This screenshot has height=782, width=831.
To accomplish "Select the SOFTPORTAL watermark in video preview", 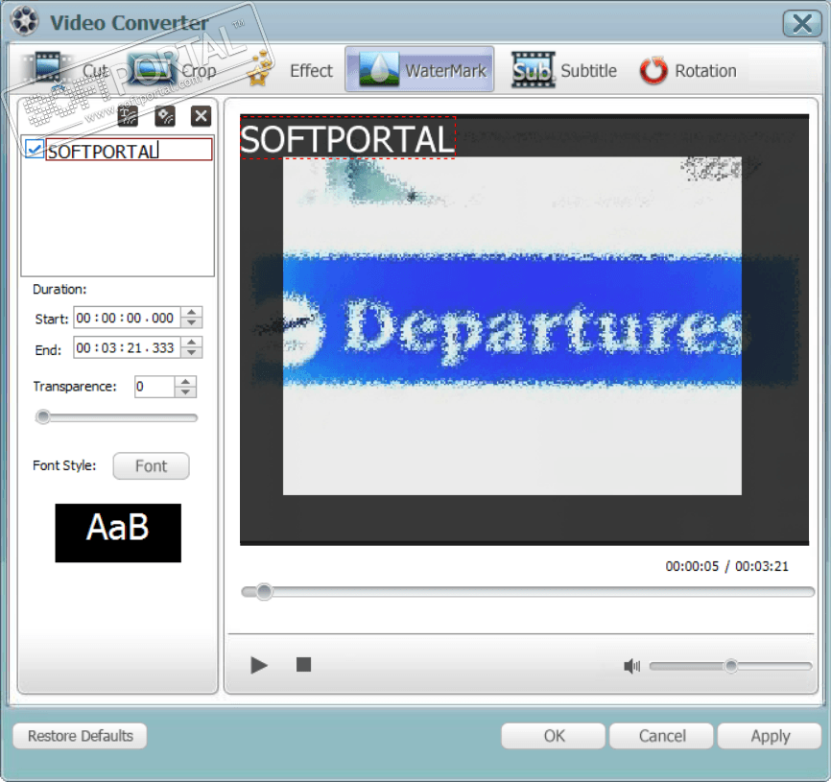I will coord(347,138).
